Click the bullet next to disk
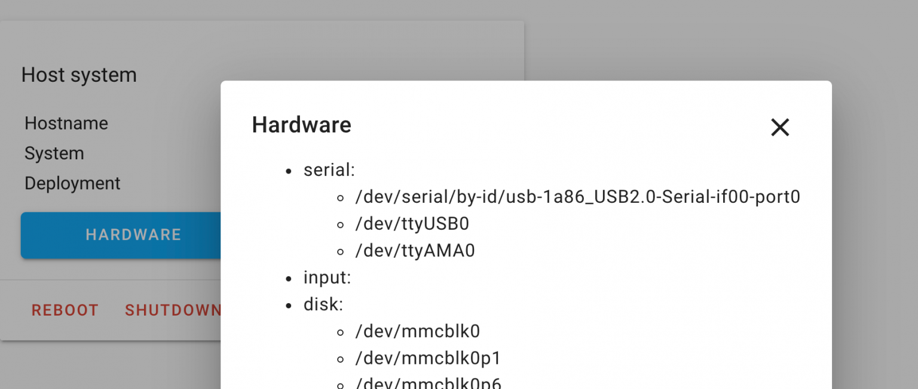918x389 pixels. coord(288,304)
